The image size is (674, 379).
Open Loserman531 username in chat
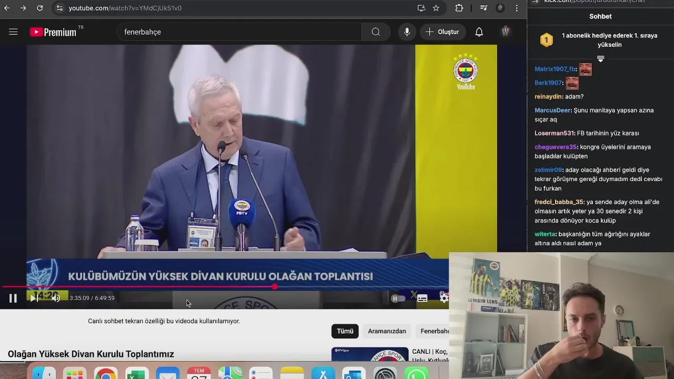(x=554, y=133)
